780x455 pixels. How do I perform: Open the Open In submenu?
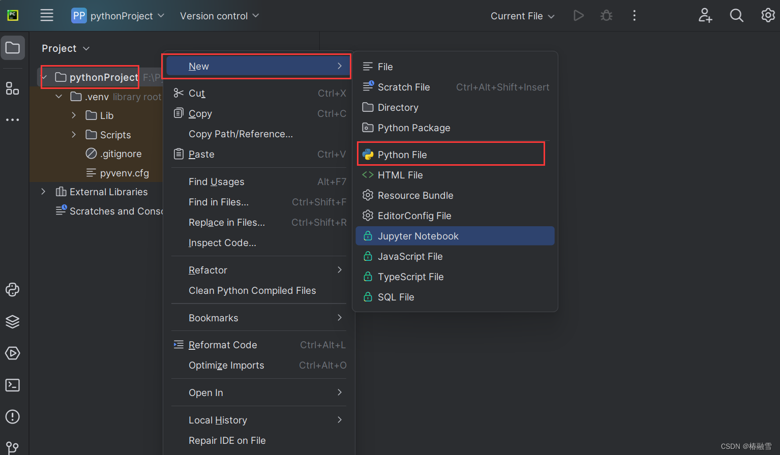[259, 392]
